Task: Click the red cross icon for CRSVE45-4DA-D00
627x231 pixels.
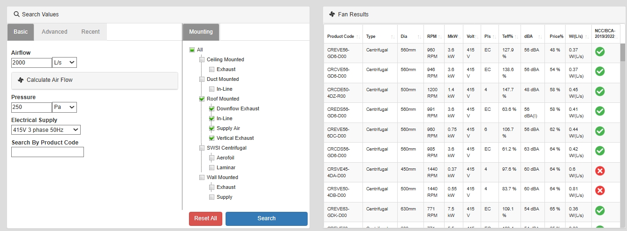Action: click(x=599, y=171)
